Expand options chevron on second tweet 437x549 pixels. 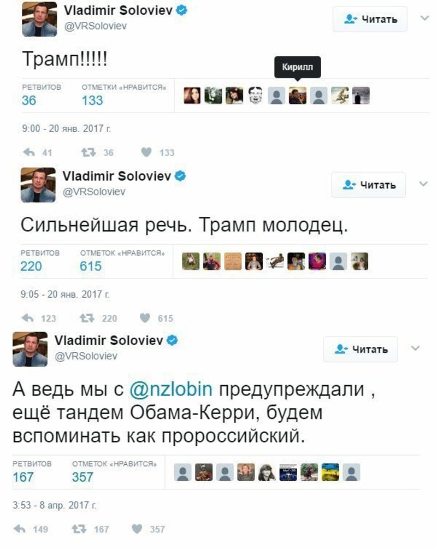[x=423, y=184]
